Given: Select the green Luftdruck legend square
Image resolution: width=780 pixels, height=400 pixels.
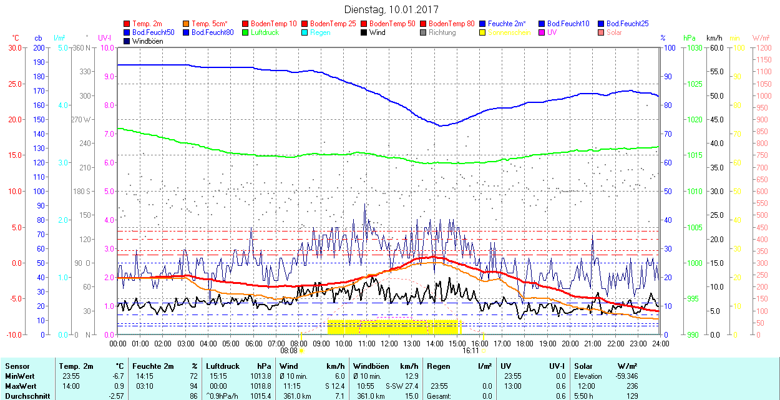Looking at the screenshot, I should [x=246, y=32].
